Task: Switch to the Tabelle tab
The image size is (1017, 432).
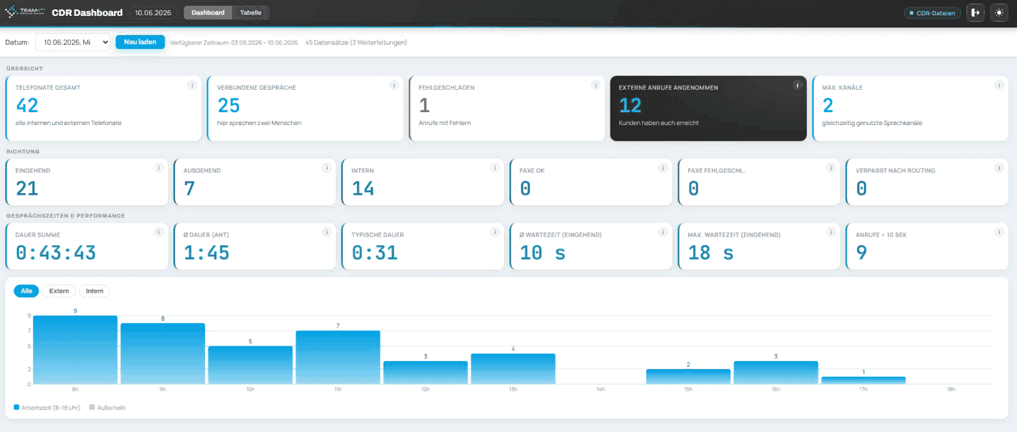Action: pyautogui.click(x=251, y=12)
